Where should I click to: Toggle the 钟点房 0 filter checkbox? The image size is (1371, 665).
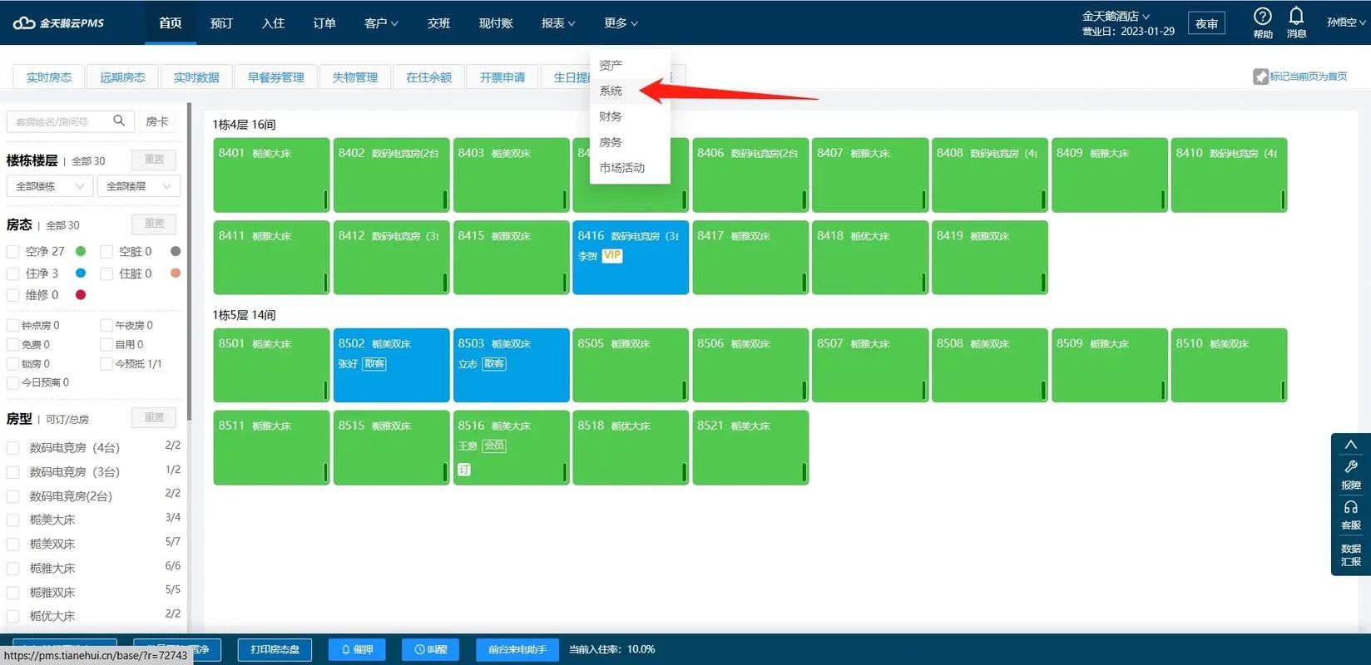point(12,325)
